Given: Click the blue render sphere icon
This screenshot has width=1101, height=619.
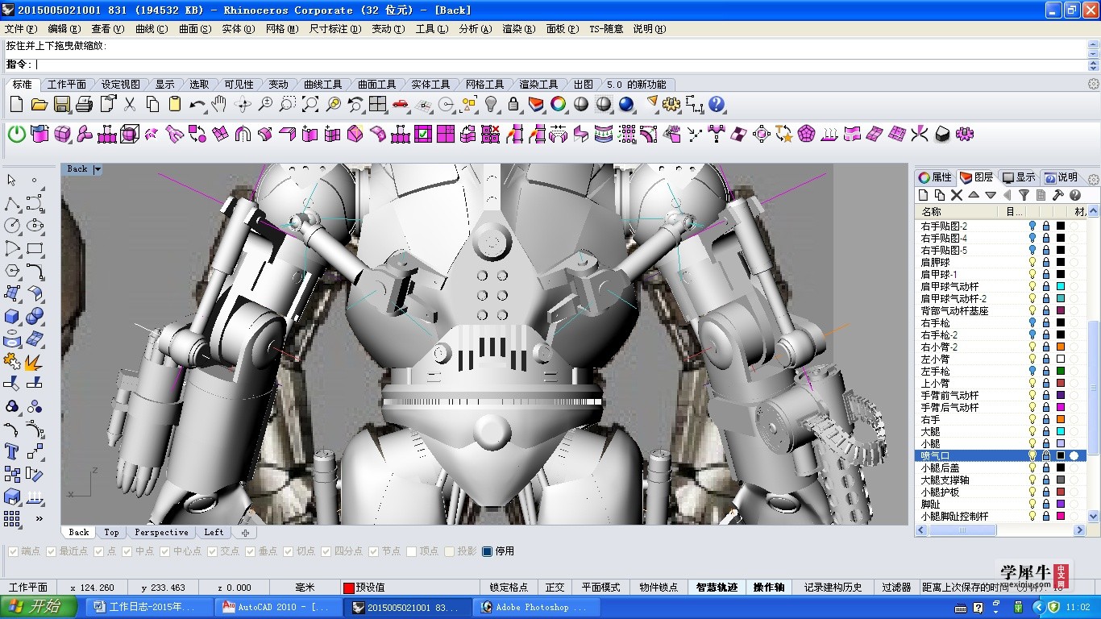Looking at the screenshot, I should [626, 104].
